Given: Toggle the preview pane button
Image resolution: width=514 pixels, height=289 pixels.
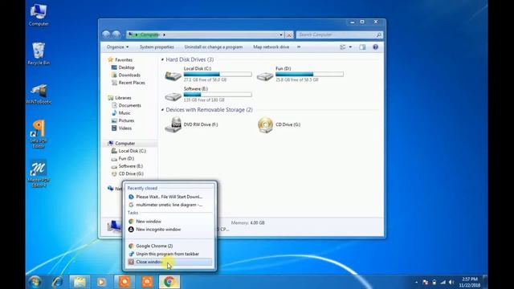Looking at the screenshot, I should point(362,47).
